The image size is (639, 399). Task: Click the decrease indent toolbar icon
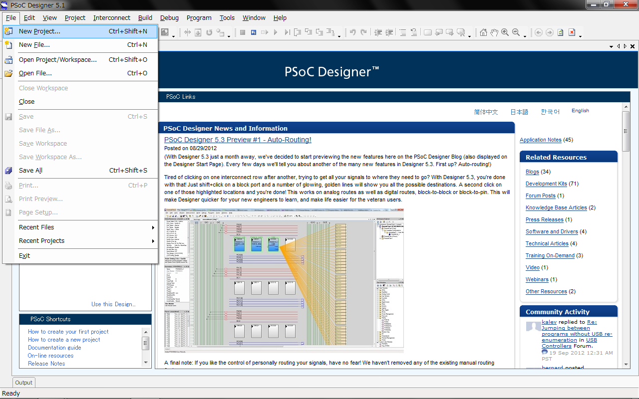click(x=378, y=32)
